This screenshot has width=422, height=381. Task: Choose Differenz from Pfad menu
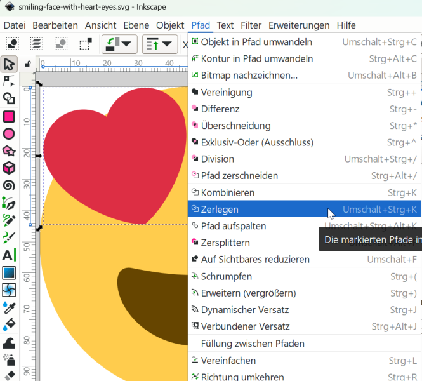[x=304, y=109]
